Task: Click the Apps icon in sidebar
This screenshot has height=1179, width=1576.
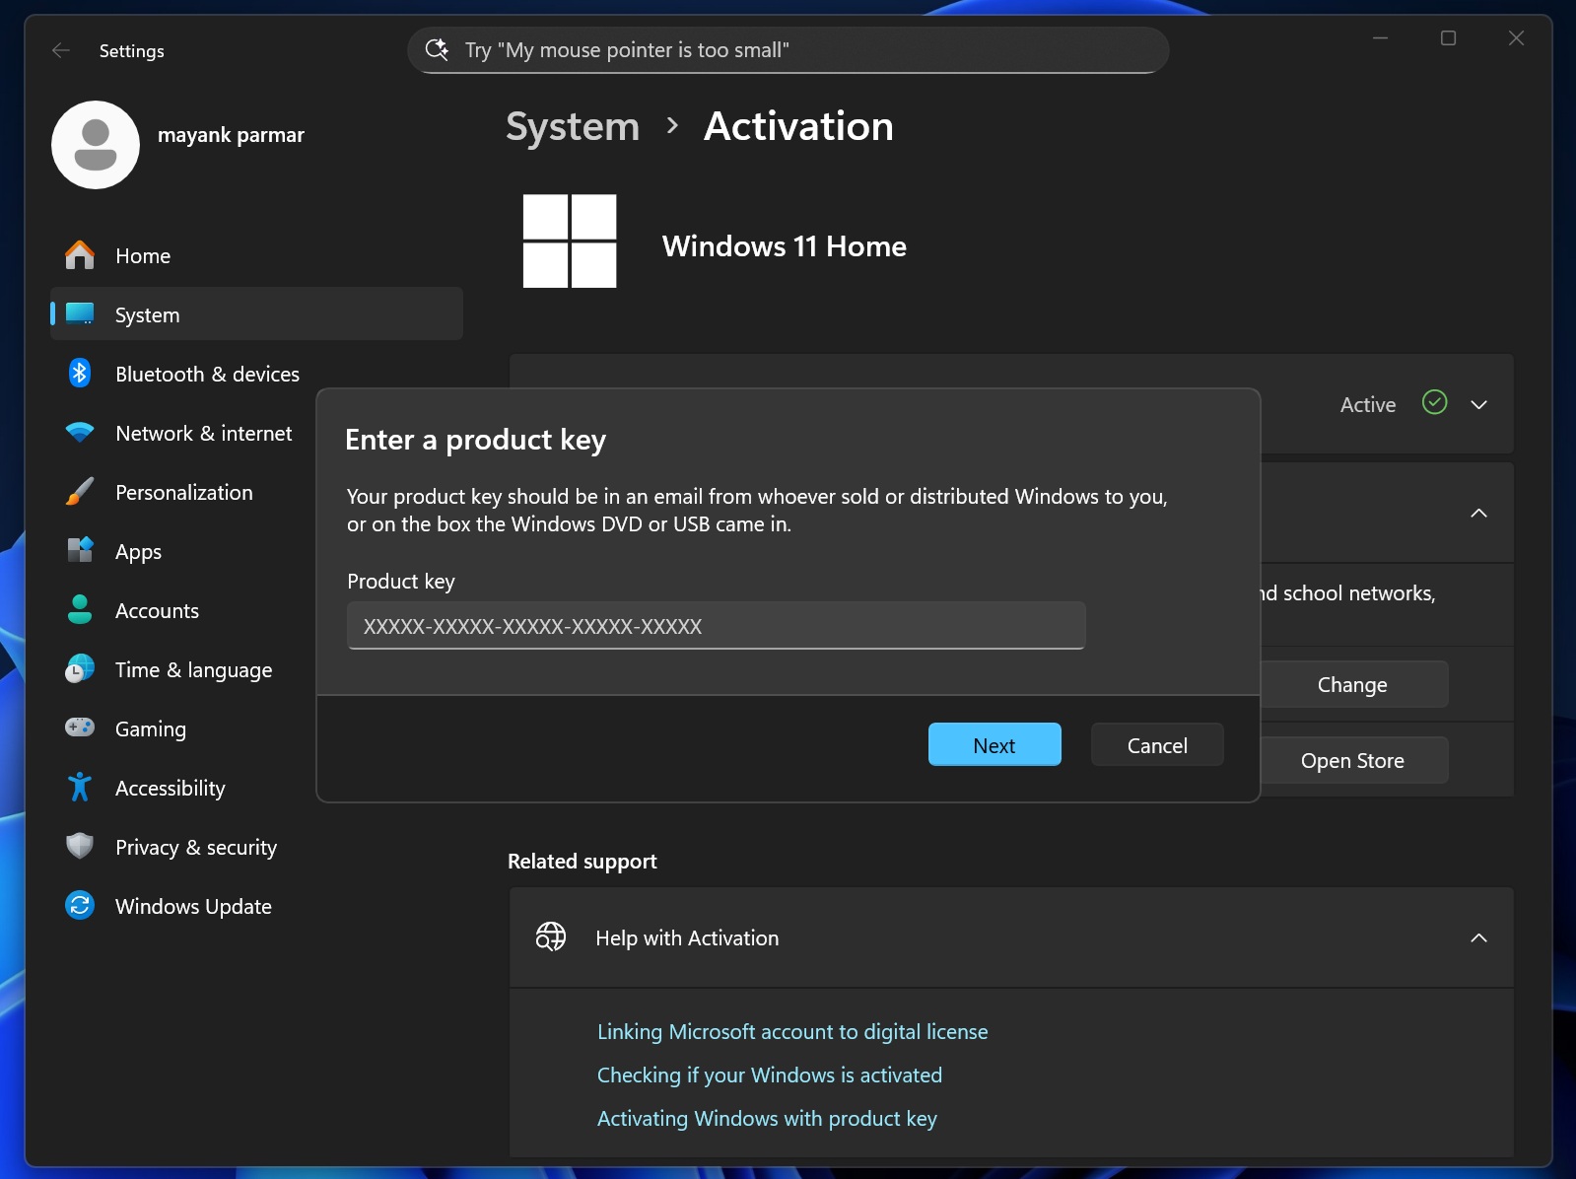Action: click(80, 550)
